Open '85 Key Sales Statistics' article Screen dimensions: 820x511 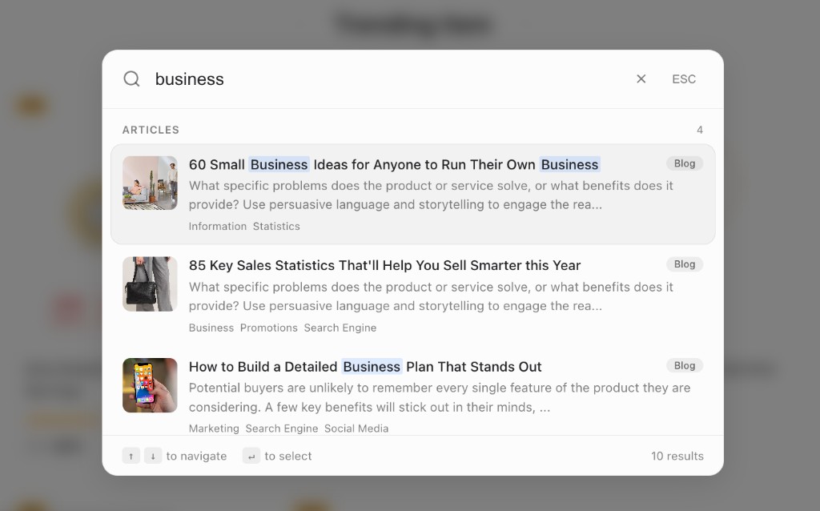[x=384, y=265]
